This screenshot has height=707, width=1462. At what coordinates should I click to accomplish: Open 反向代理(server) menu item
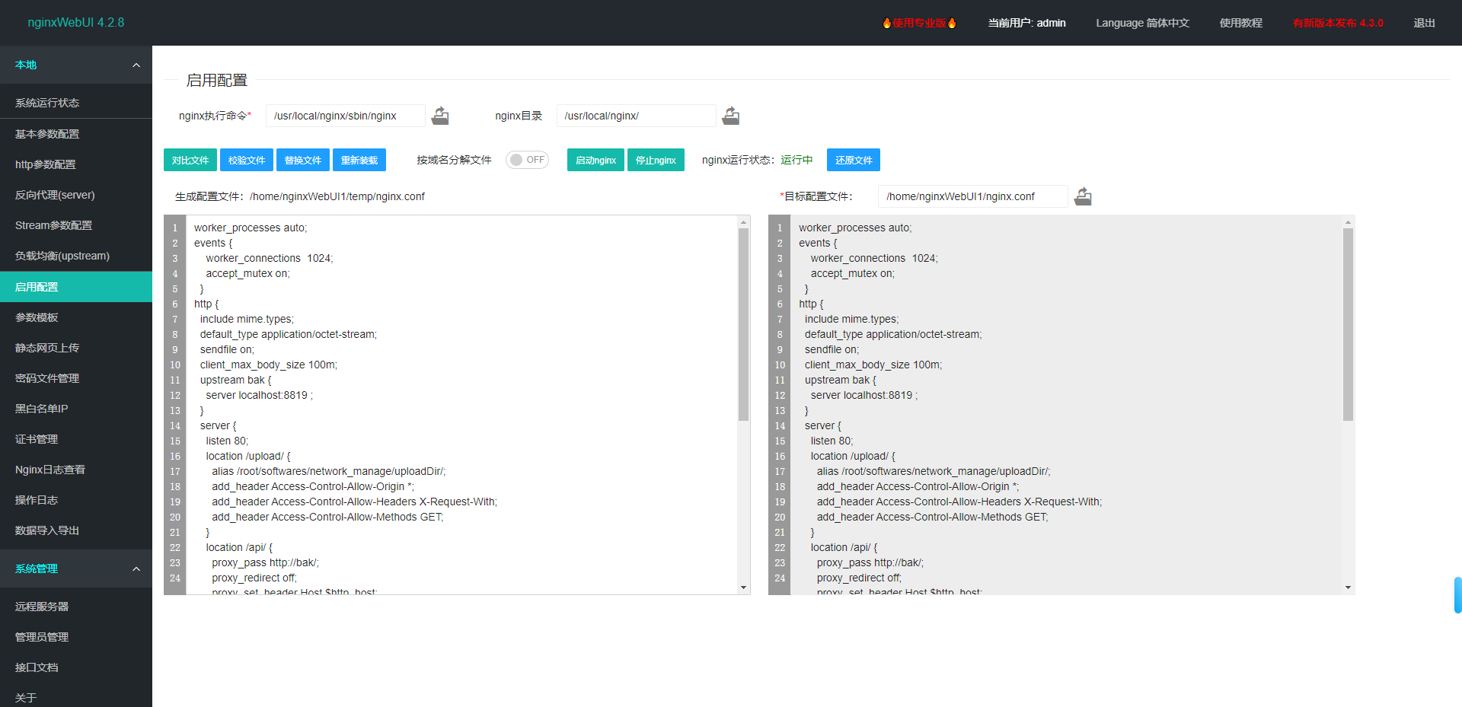pos(76,195)
